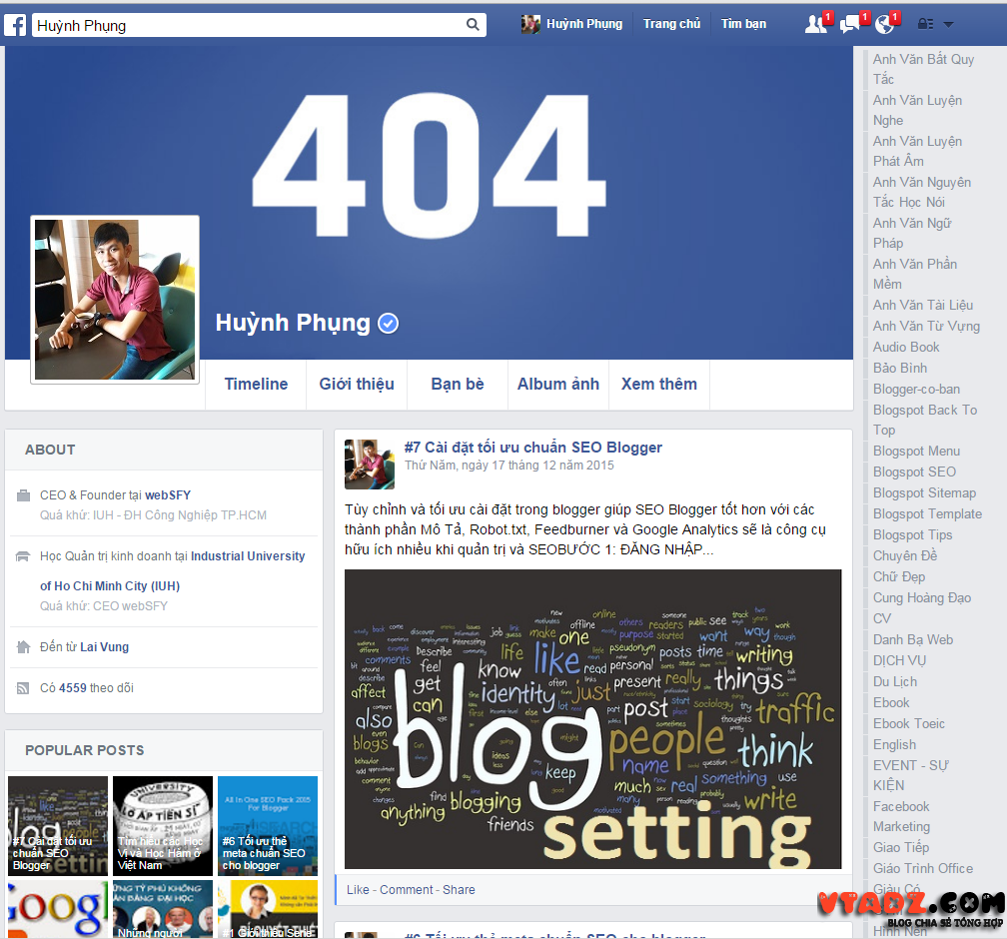Click Comment under the post
Screen dimensions: 1007x939
pyautogui.click(x=407, y=889)
